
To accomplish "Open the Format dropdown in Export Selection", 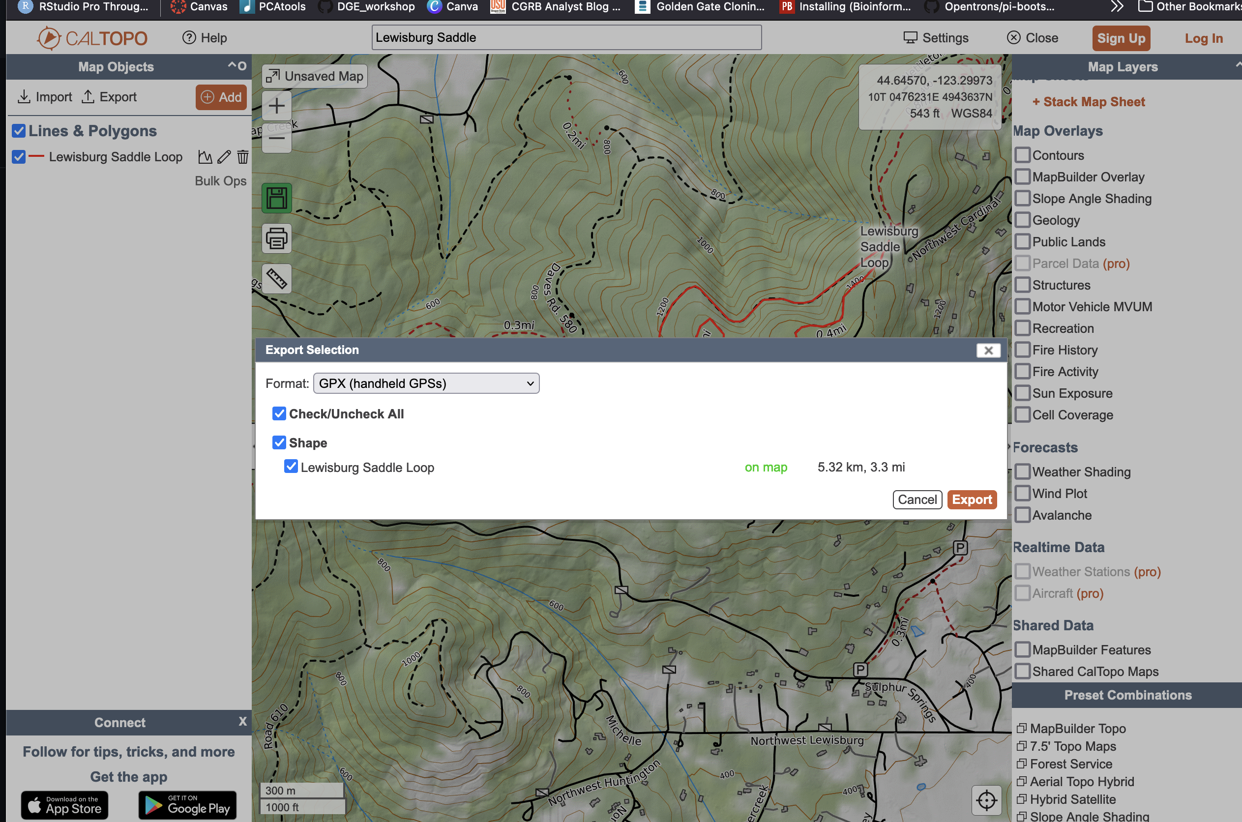I will click(425, 383).
